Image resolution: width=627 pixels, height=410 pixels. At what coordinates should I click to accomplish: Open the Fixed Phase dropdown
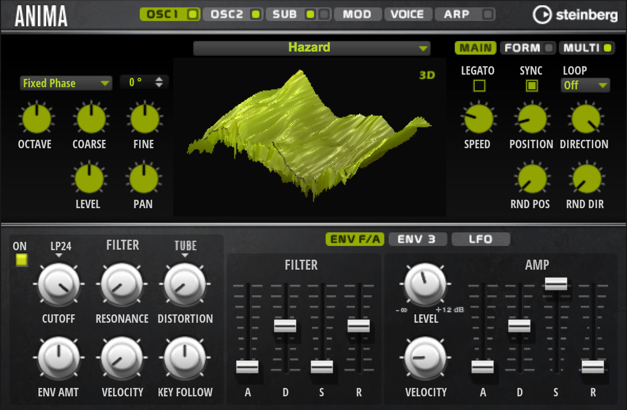[66, 83]
